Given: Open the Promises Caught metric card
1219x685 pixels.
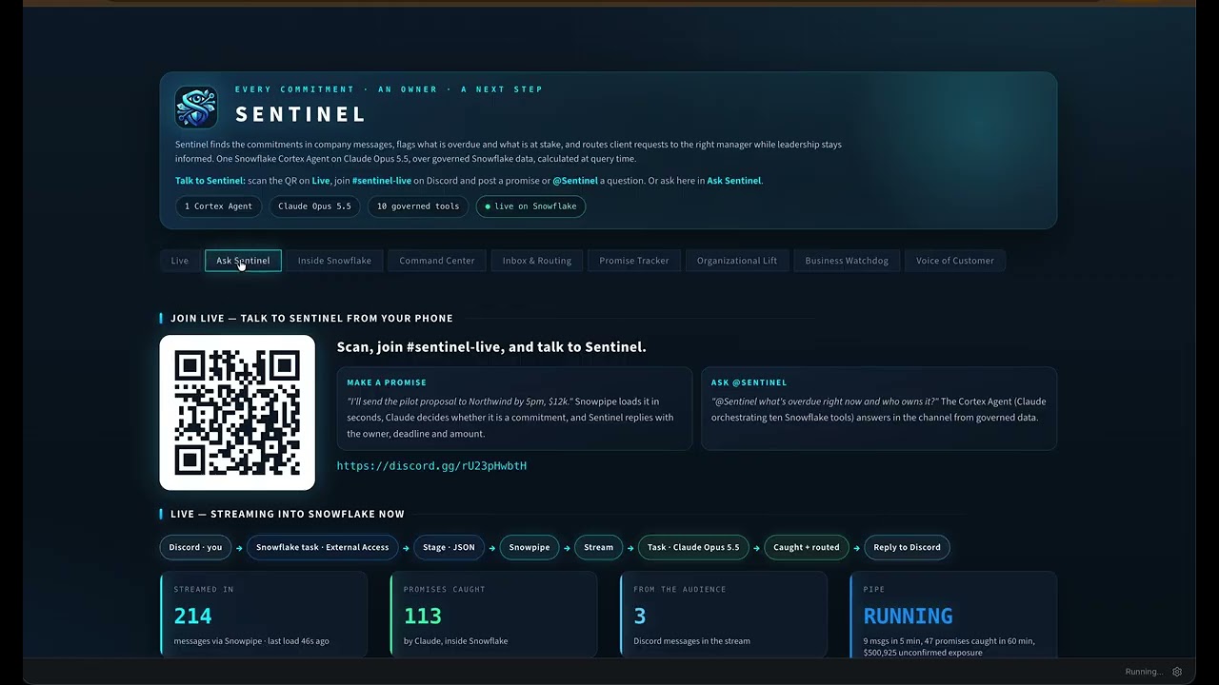Looking at the screenshot, I should (493, 615).
